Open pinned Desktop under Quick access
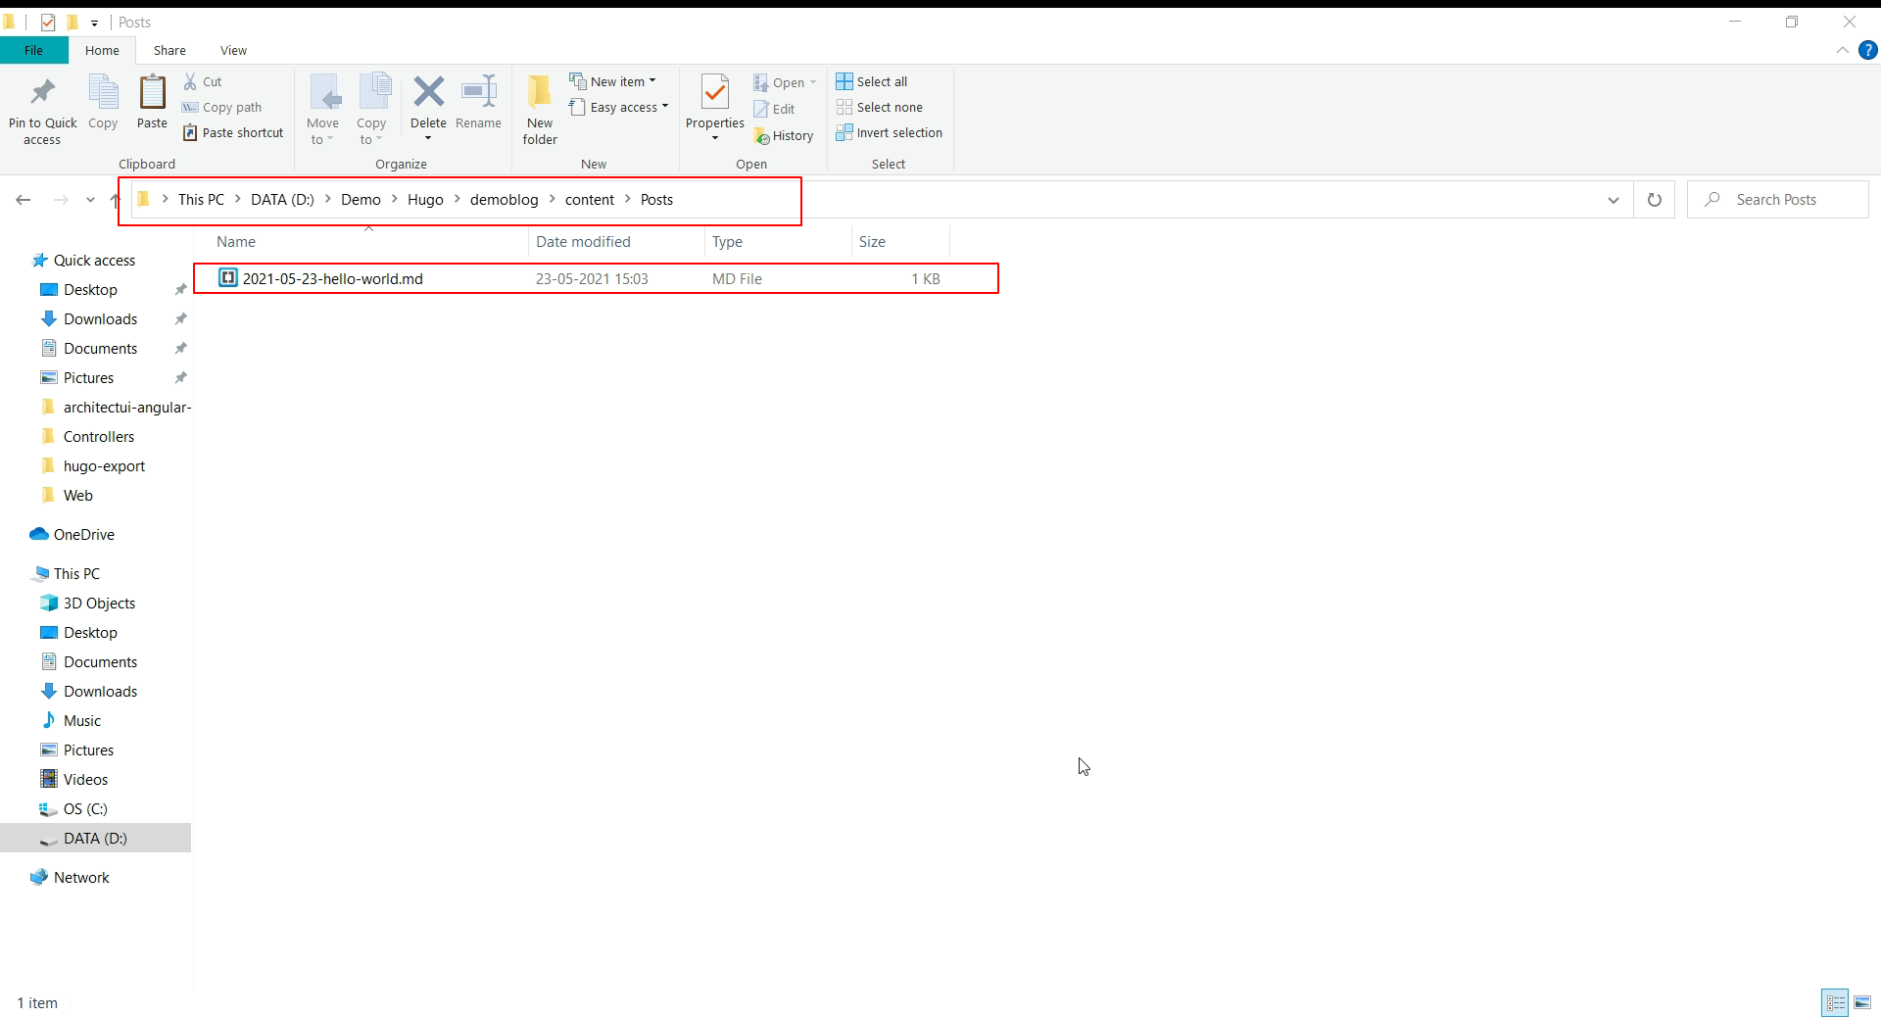 [x=90, y=289]
